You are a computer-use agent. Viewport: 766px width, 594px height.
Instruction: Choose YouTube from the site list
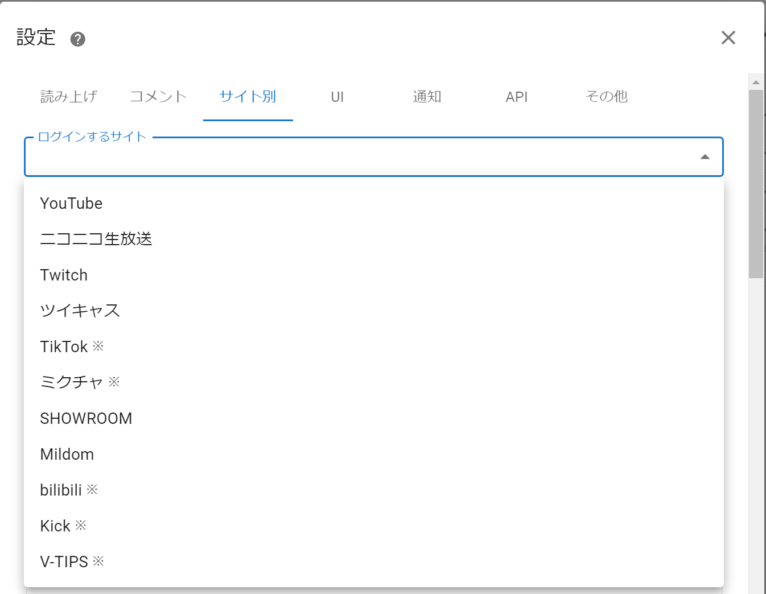point(72,203)
